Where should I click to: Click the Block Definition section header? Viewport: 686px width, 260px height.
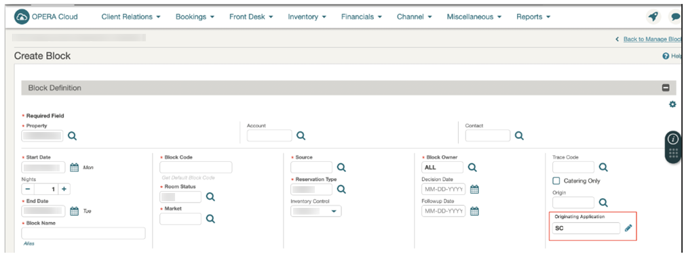coord(349,88)
